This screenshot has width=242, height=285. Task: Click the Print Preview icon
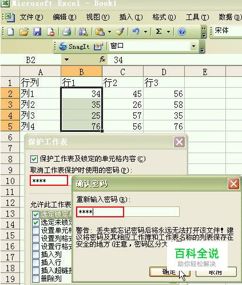[84, 32]
